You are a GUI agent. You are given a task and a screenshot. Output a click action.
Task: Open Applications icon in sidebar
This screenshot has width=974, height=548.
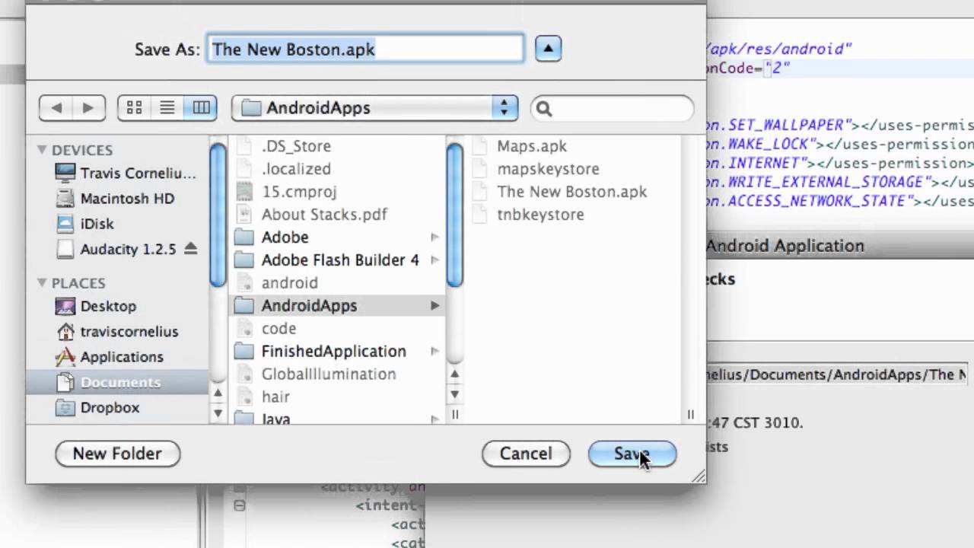tap(65, 357)
